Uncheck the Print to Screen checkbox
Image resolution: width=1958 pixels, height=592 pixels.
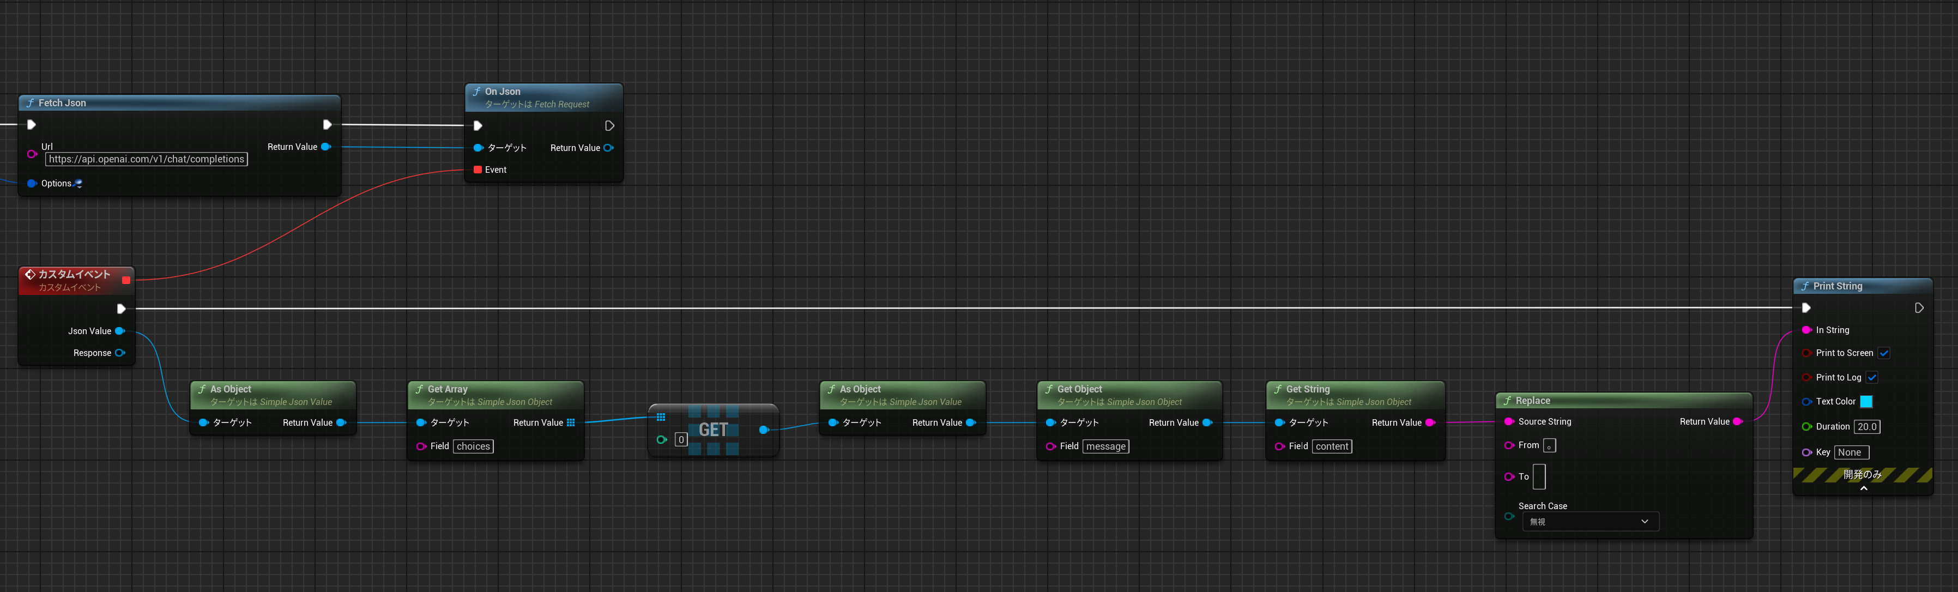[1883, 353]
